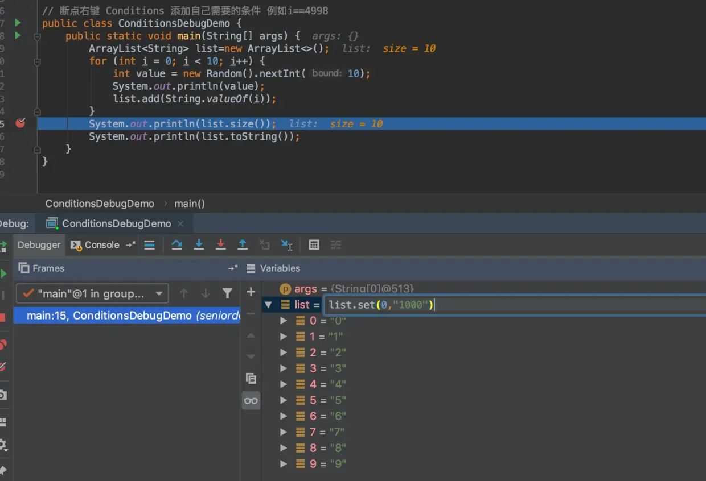The height and width of the screenshot is (481, 706).
Task: Click the text "System.out.println(value);"
Action: 188,86
